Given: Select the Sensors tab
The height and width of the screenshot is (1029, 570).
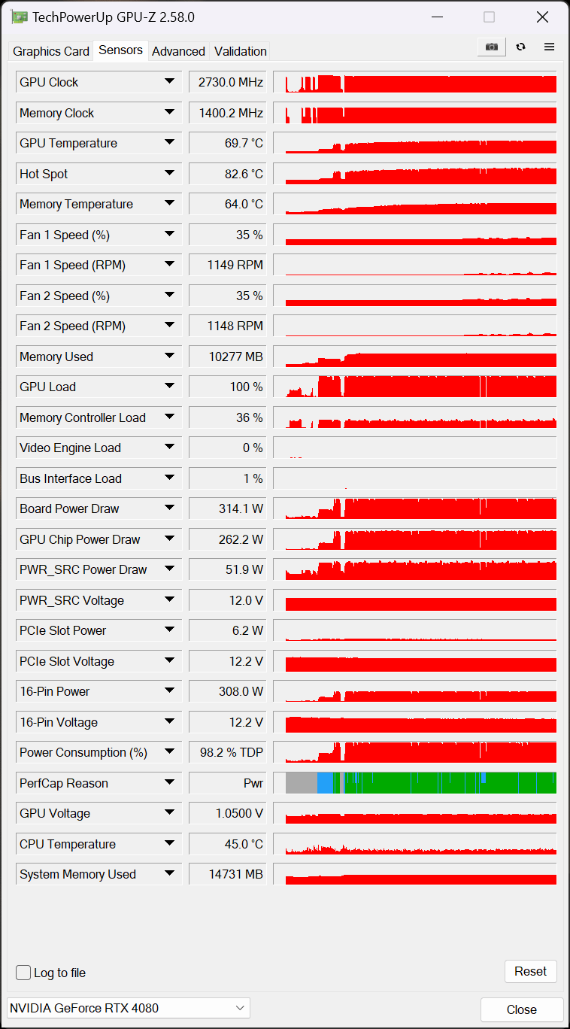Looking at the screenshot, I should (120, 50).
